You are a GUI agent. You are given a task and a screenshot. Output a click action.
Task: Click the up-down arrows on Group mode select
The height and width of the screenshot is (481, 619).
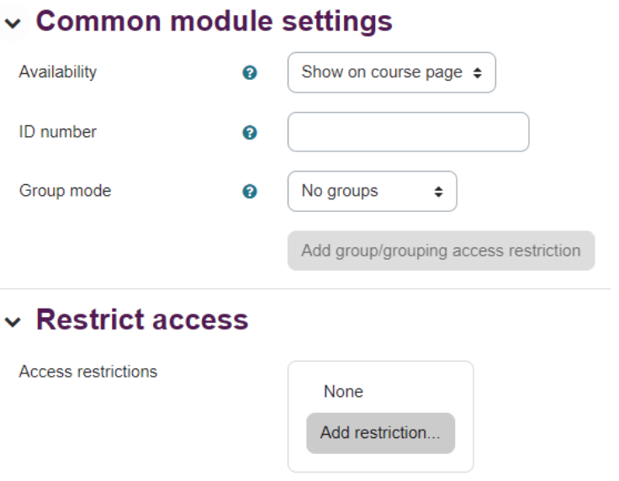(x=438, y=192)
